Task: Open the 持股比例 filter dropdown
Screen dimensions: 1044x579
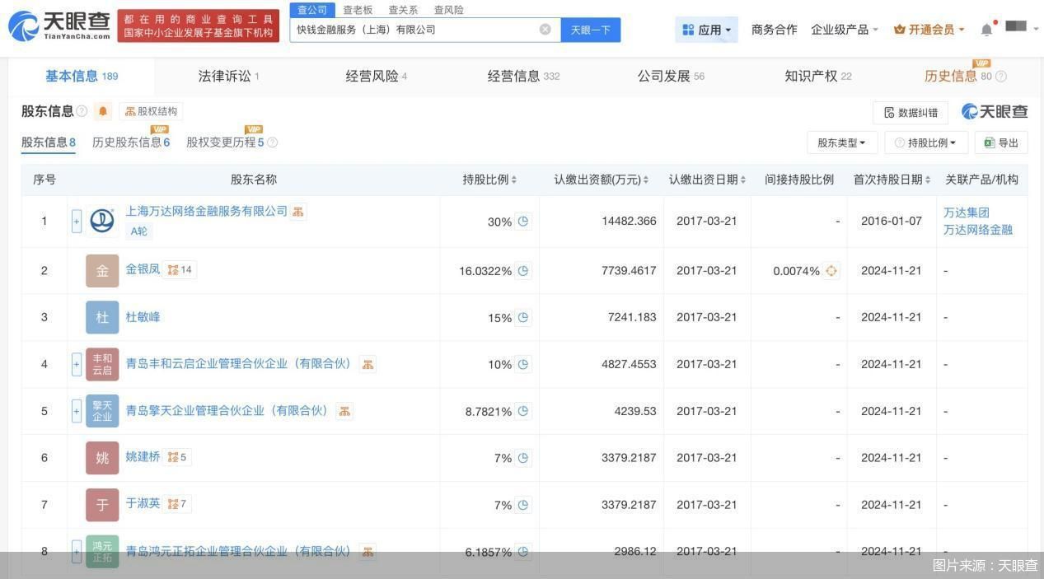Action: 926,142
